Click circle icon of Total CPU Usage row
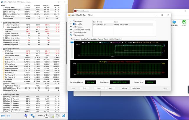 tap(4, 12)
